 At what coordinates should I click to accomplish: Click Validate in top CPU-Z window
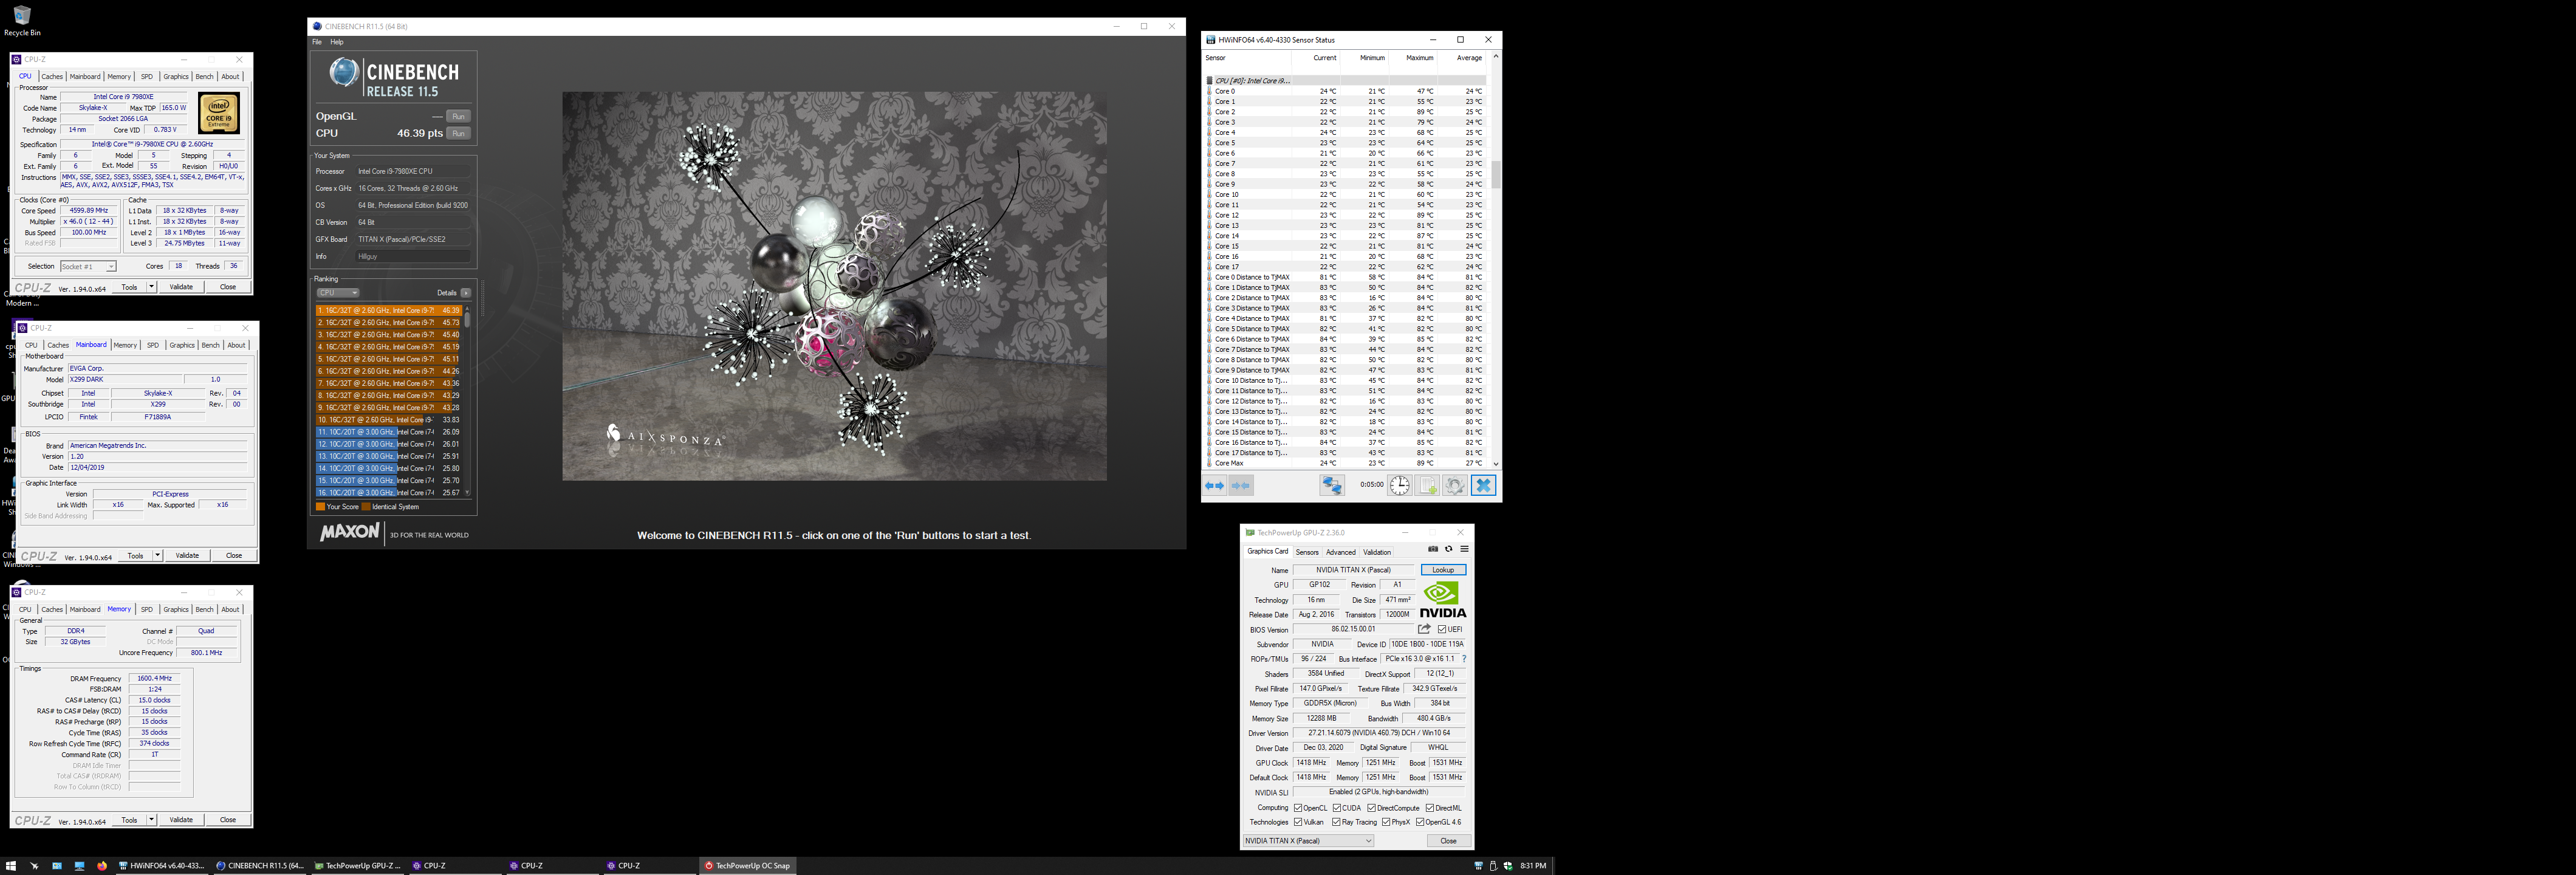(181, 287)
